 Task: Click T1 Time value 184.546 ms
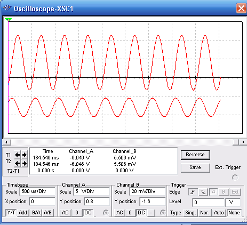click(x=46, y=158)
